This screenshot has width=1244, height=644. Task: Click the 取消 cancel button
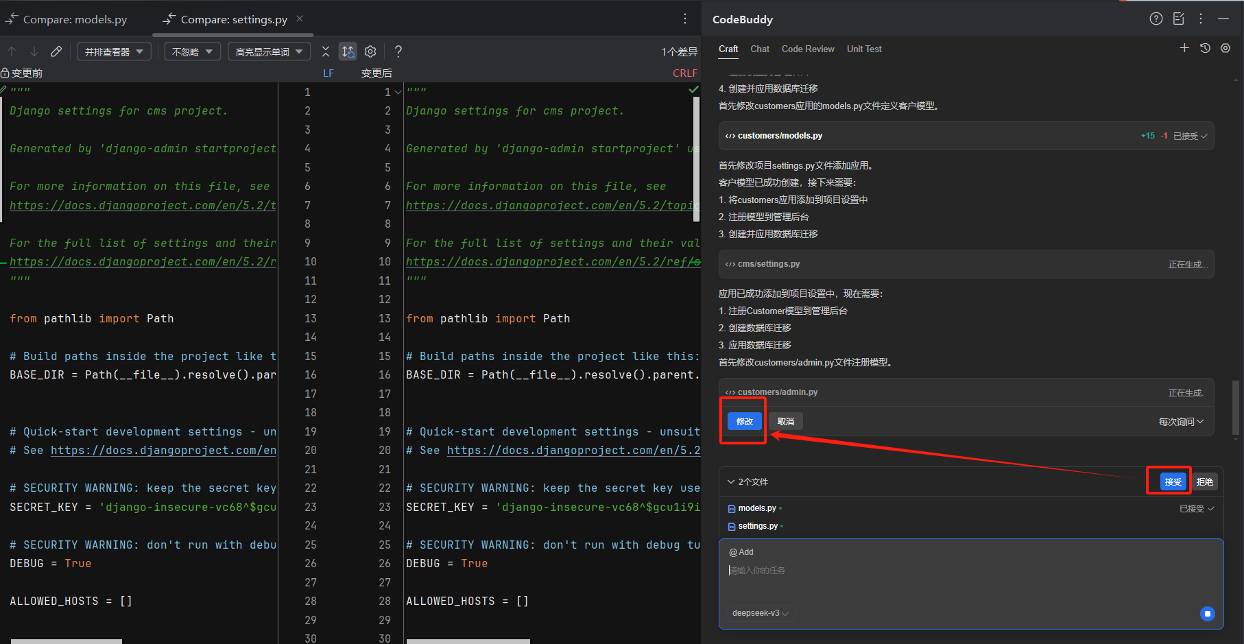pos(786,421)
